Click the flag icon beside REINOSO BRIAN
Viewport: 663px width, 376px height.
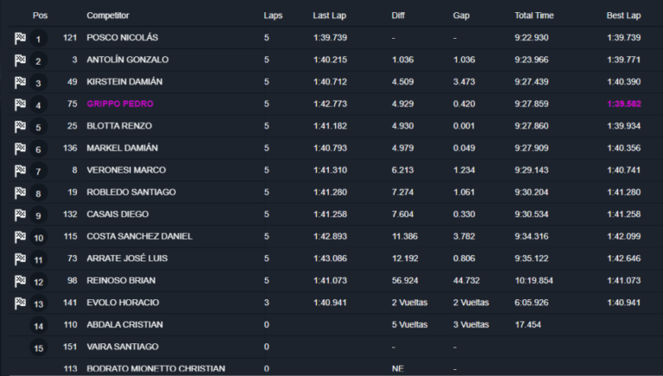point(20,280)
